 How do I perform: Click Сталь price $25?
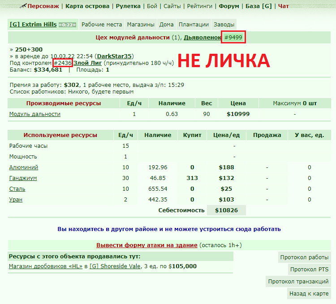[226, 189]
